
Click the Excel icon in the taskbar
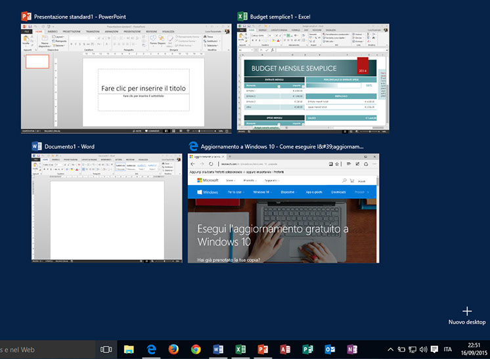pos(240,349)
